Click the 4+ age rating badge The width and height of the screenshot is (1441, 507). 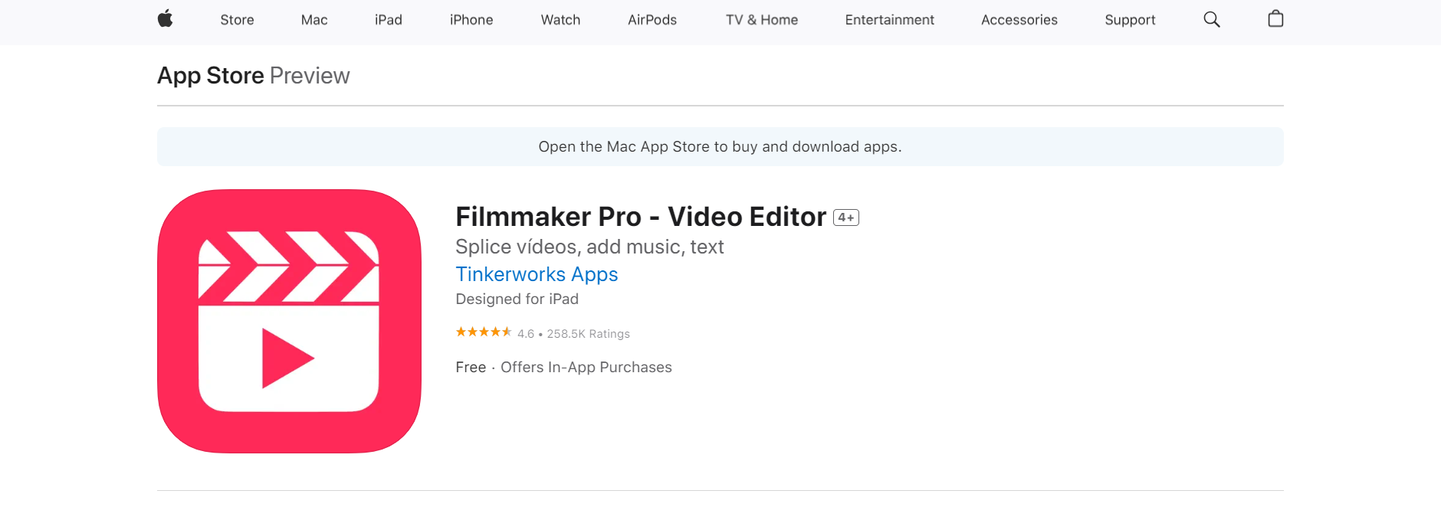846,218
